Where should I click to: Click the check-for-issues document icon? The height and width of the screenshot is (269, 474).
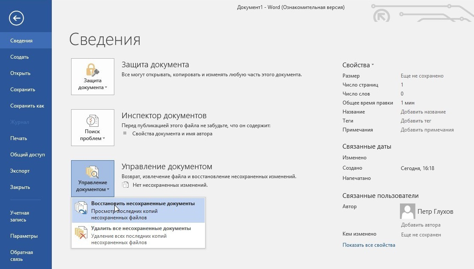coord(92,121)
